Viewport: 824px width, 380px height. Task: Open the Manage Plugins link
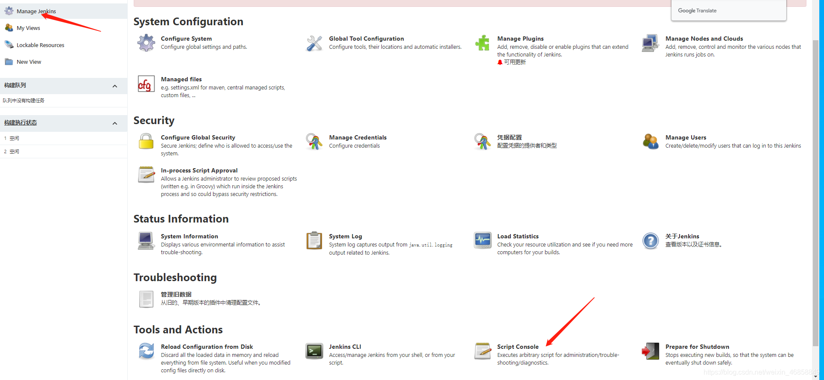[x=520, y=39]
